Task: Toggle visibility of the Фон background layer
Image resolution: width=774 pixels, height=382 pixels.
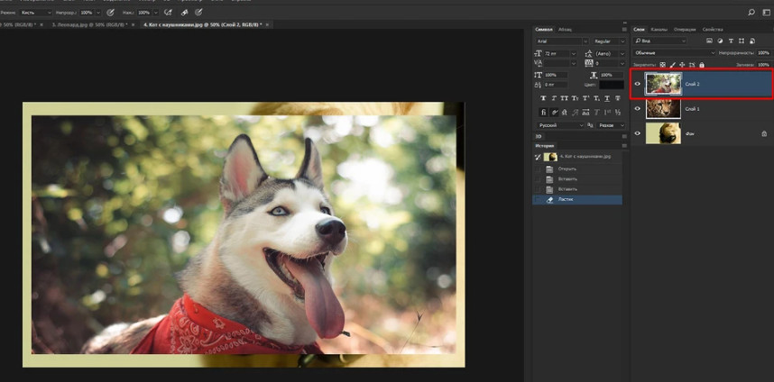Action: 638,133
